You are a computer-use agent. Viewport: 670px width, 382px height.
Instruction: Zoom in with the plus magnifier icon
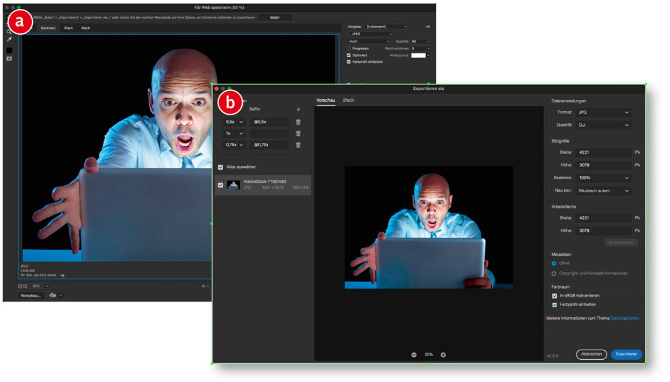[443, 354]
